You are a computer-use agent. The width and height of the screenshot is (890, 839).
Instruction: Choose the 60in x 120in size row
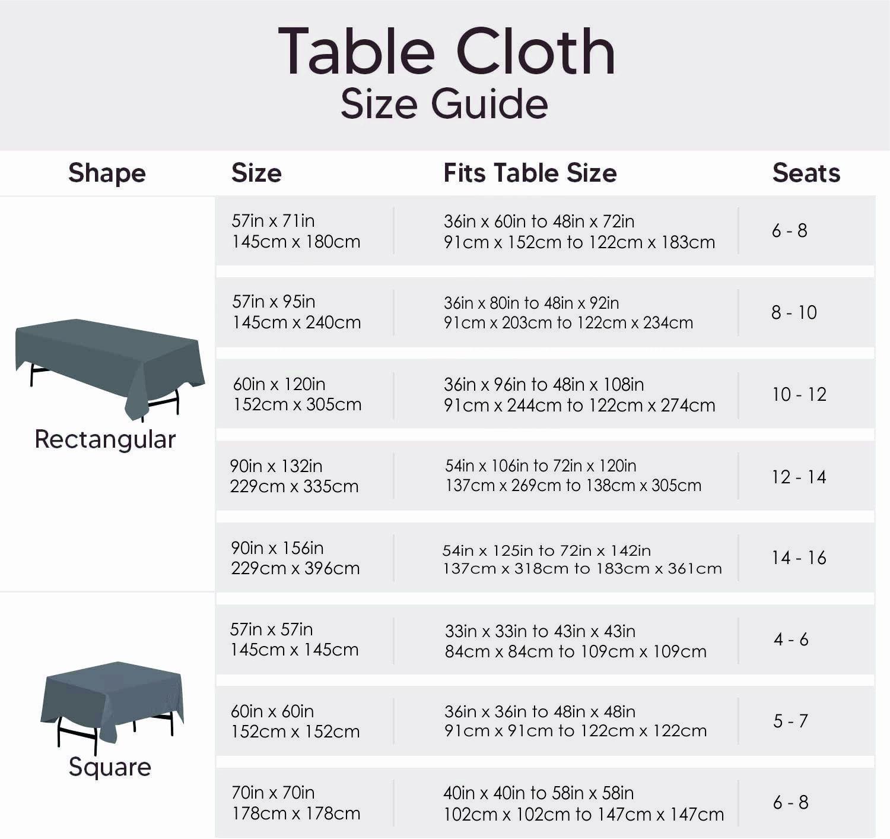point(297,394)
